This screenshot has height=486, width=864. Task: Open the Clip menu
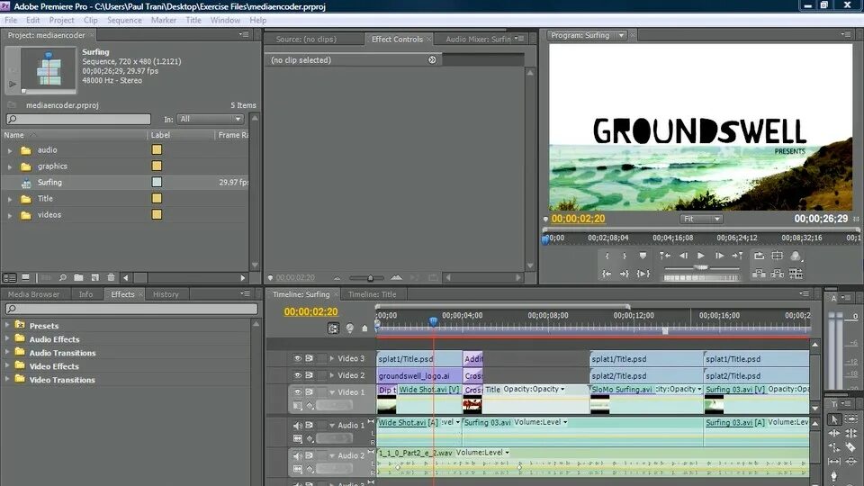pos(90,20)
